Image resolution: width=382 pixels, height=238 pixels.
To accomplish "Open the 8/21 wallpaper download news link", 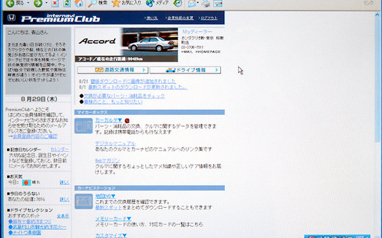I will 133,81.
